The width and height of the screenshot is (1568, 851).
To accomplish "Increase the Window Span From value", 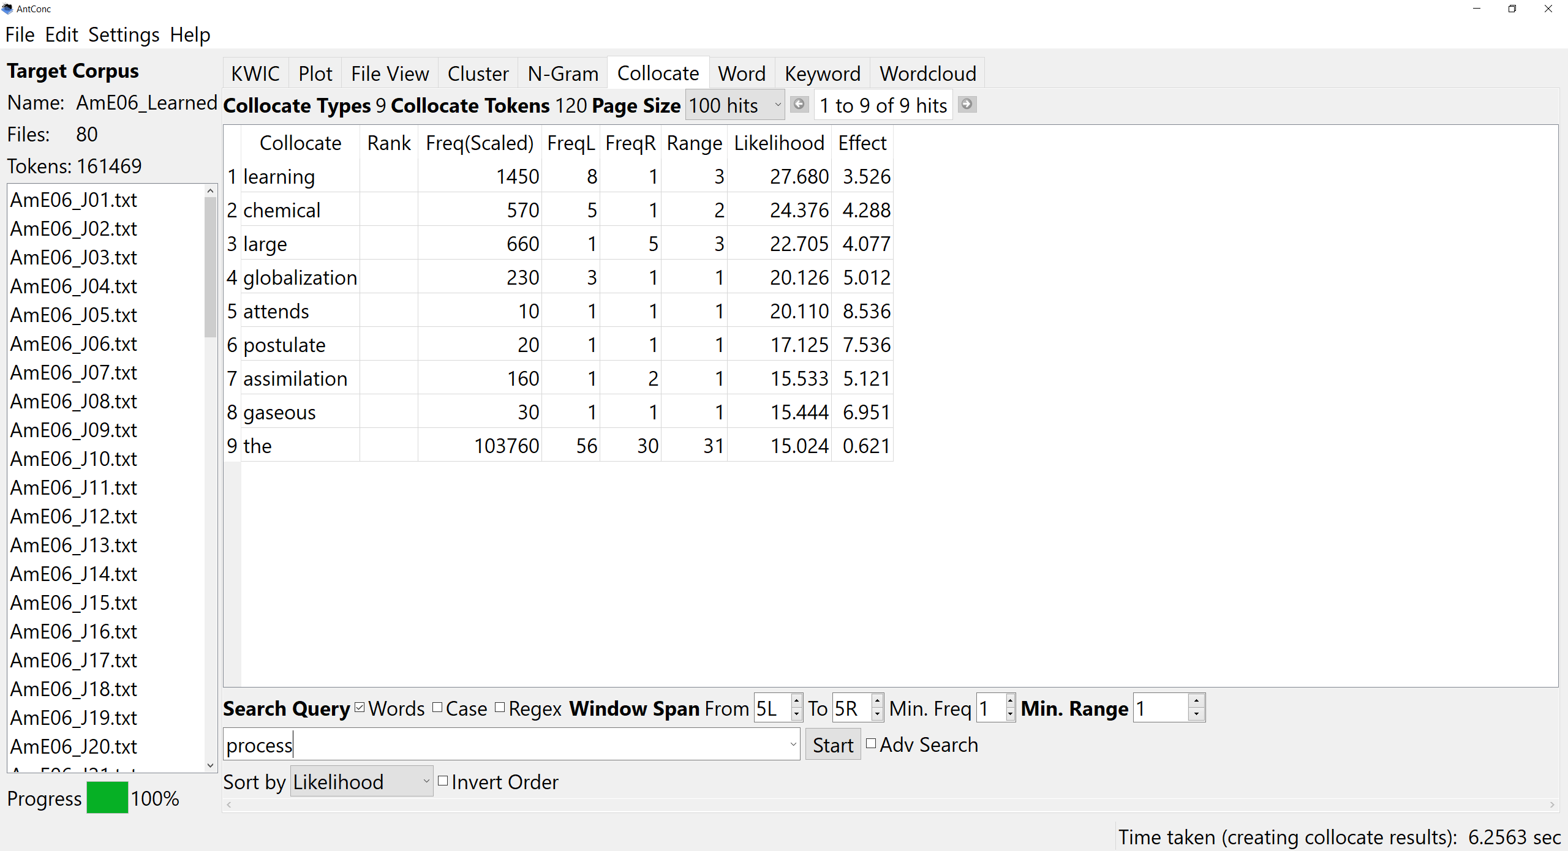I will [x=796, y=700].
